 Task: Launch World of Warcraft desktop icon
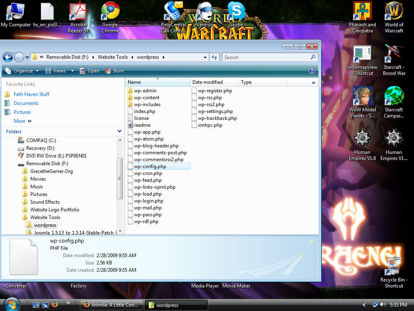[394, 17]
